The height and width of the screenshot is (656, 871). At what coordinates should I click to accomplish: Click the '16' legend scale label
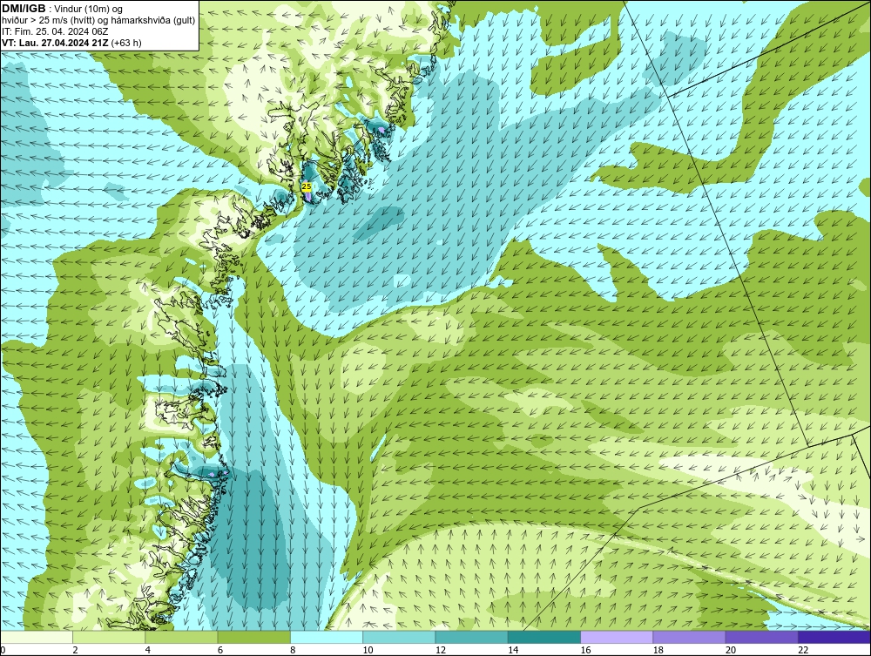[x=585, y=651]
